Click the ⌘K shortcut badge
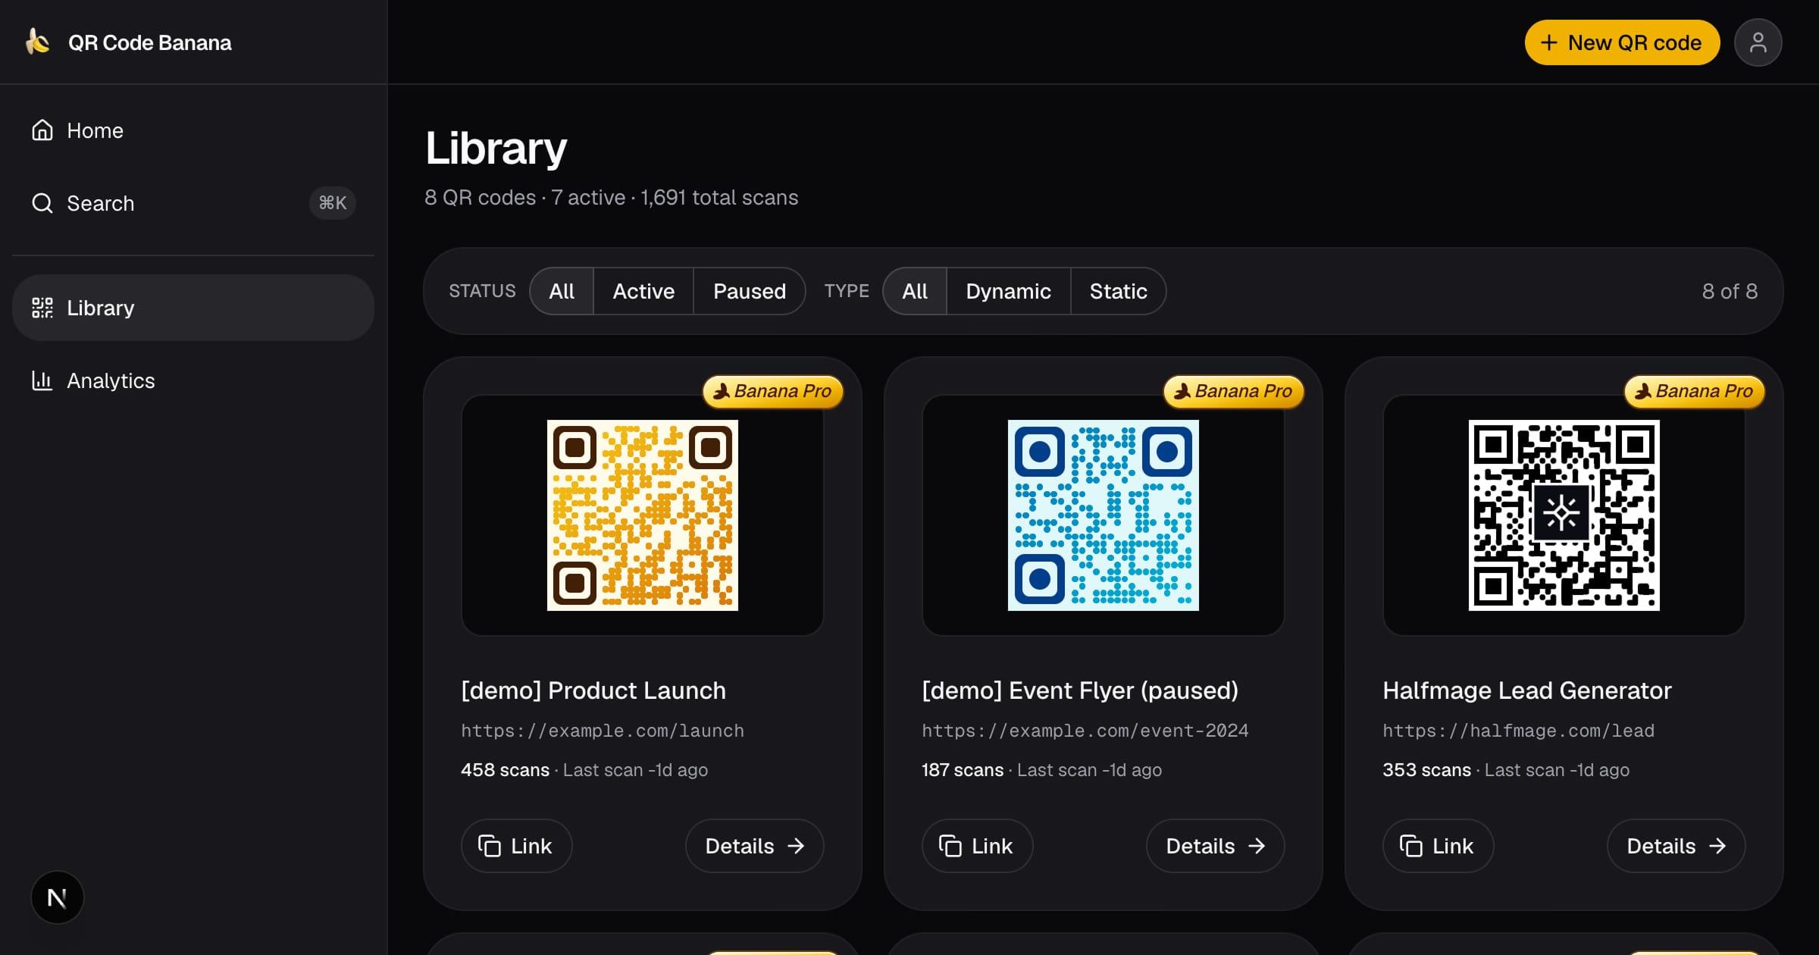 (x=332, y=203)
